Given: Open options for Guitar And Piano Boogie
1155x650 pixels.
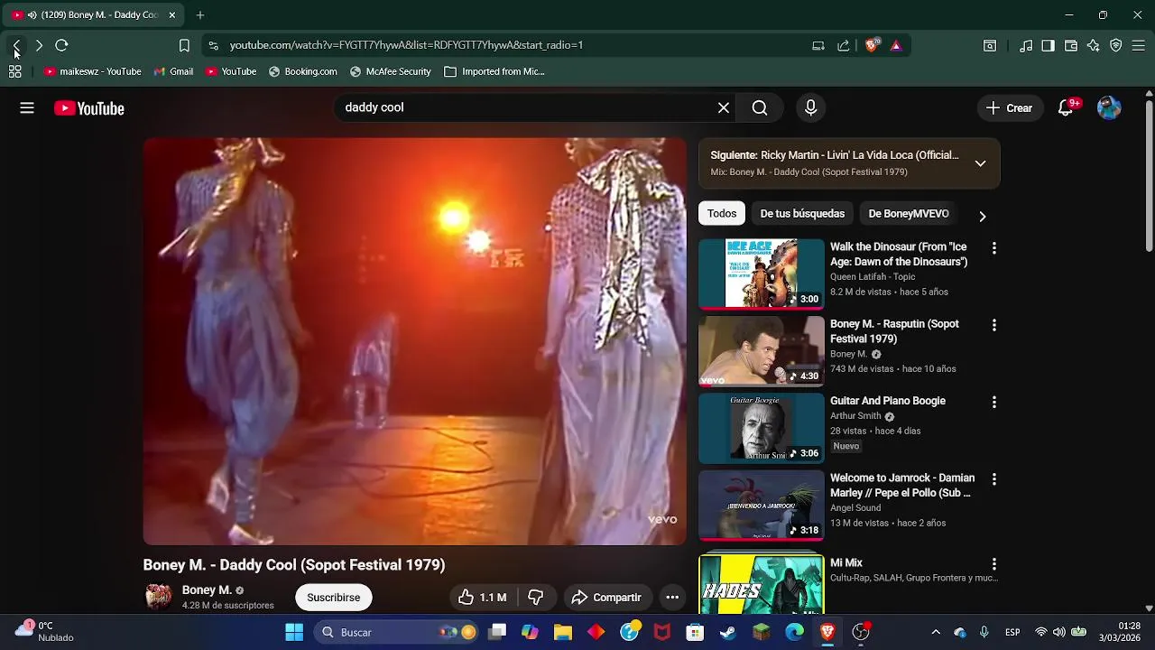Looking at the screenshot, I should click(x=994, y=402).
